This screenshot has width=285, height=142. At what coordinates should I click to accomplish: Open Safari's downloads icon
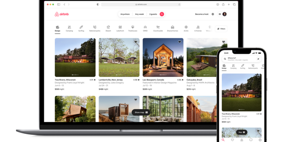(x=218, y=4)
